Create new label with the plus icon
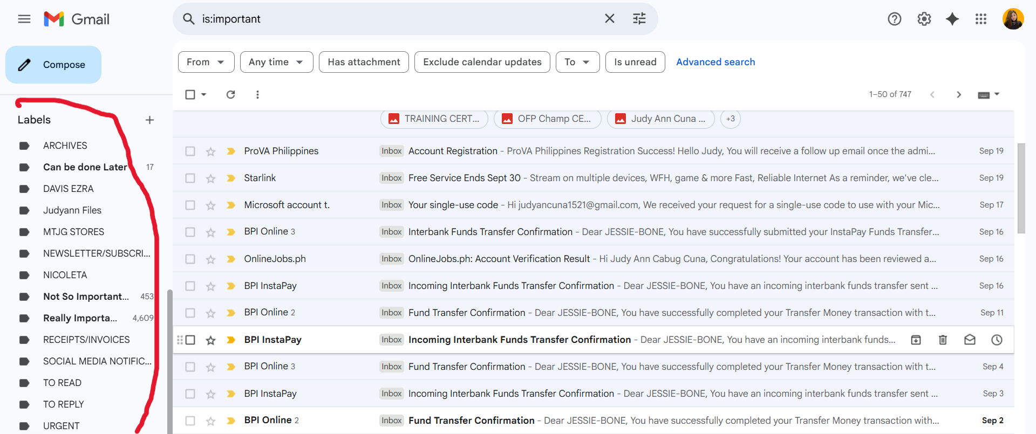The image size is (1036, 434). (149, 120)
